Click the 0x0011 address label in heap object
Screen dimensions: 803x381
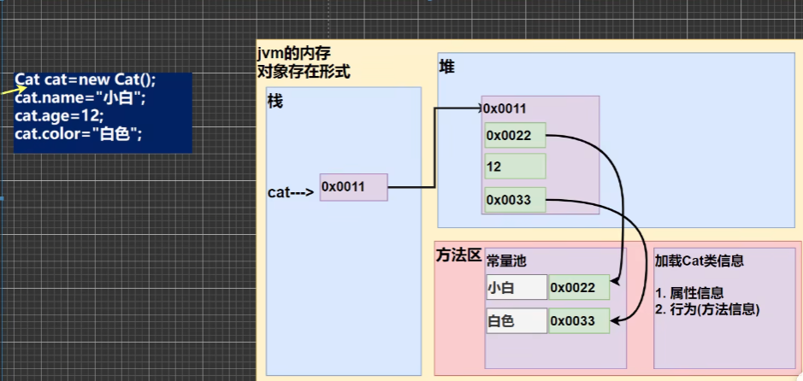coord(505,108)
